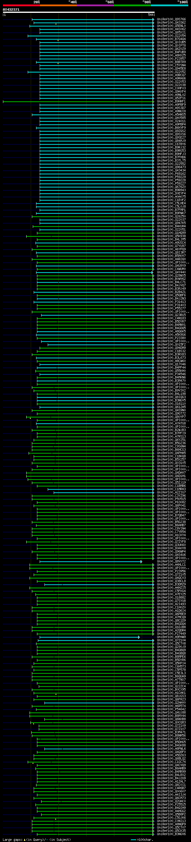Screen dimensions: 191x842
Task: Click the UniRef100_Q612A5 label
Action: point(171,407)
